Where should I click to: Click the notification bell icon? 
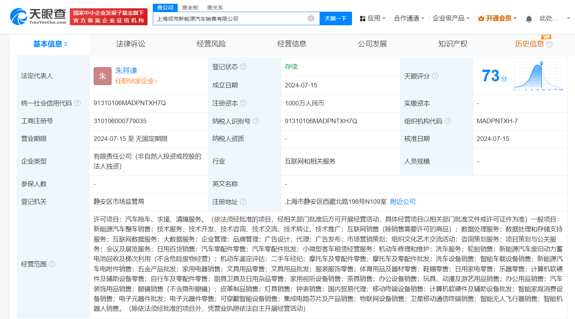click(529, 18)
